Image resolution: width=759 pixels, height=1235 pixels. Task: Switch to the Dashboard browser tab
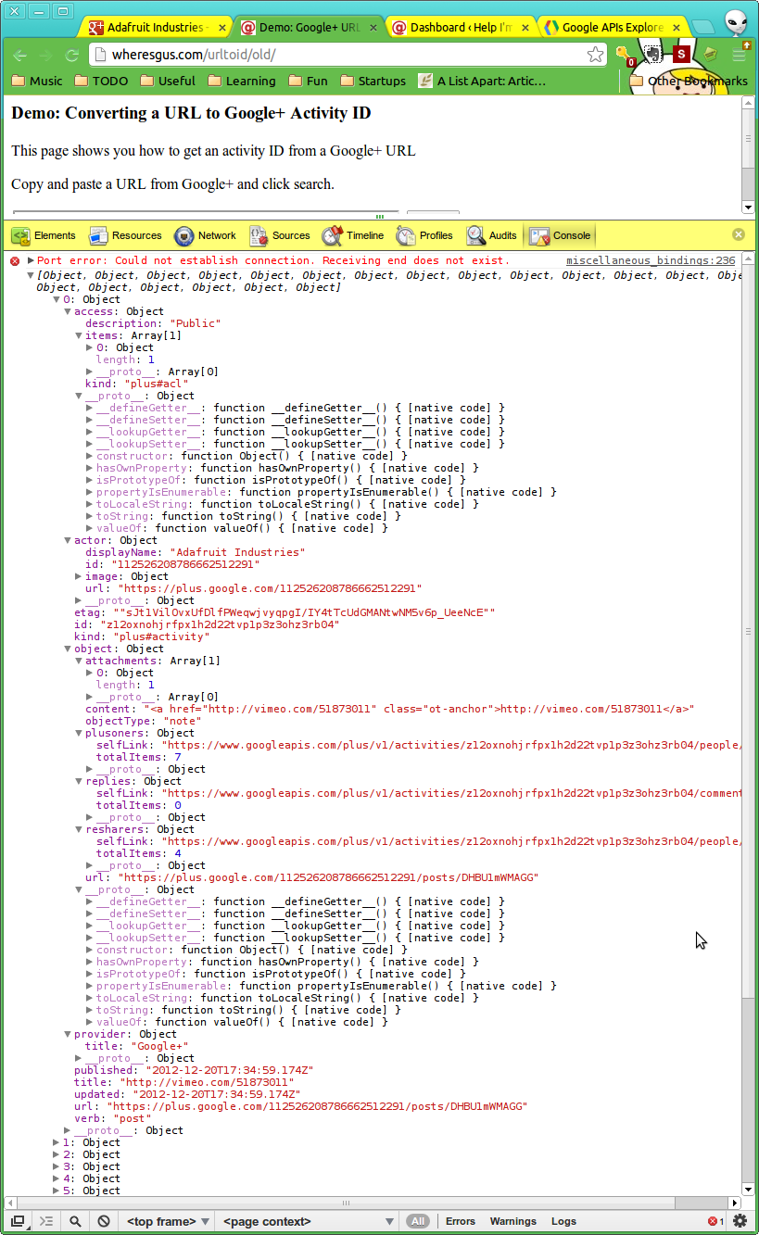point(460,28)
